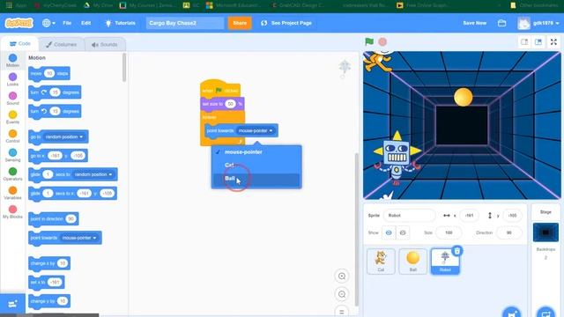Switch to large stage layout

click(x=538, y=42)
